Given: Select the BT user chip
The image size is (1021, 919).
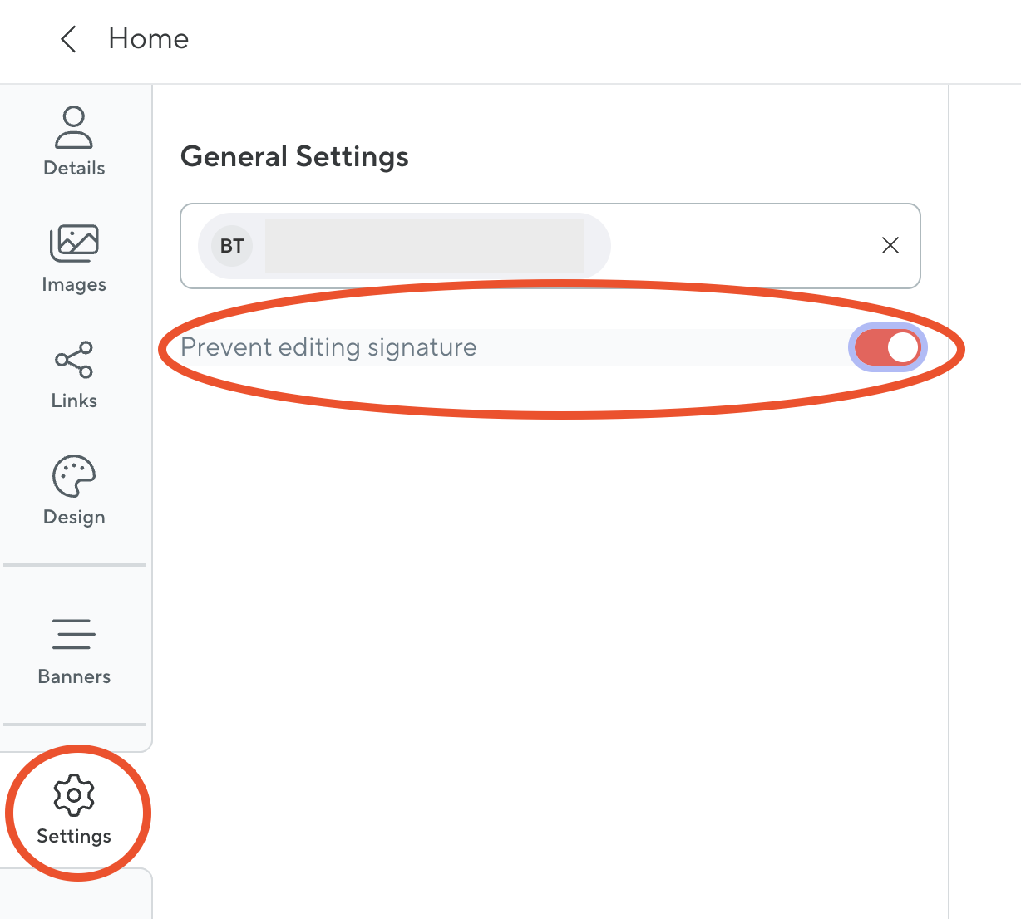Looking at the screenshot, I should [404, 246].
